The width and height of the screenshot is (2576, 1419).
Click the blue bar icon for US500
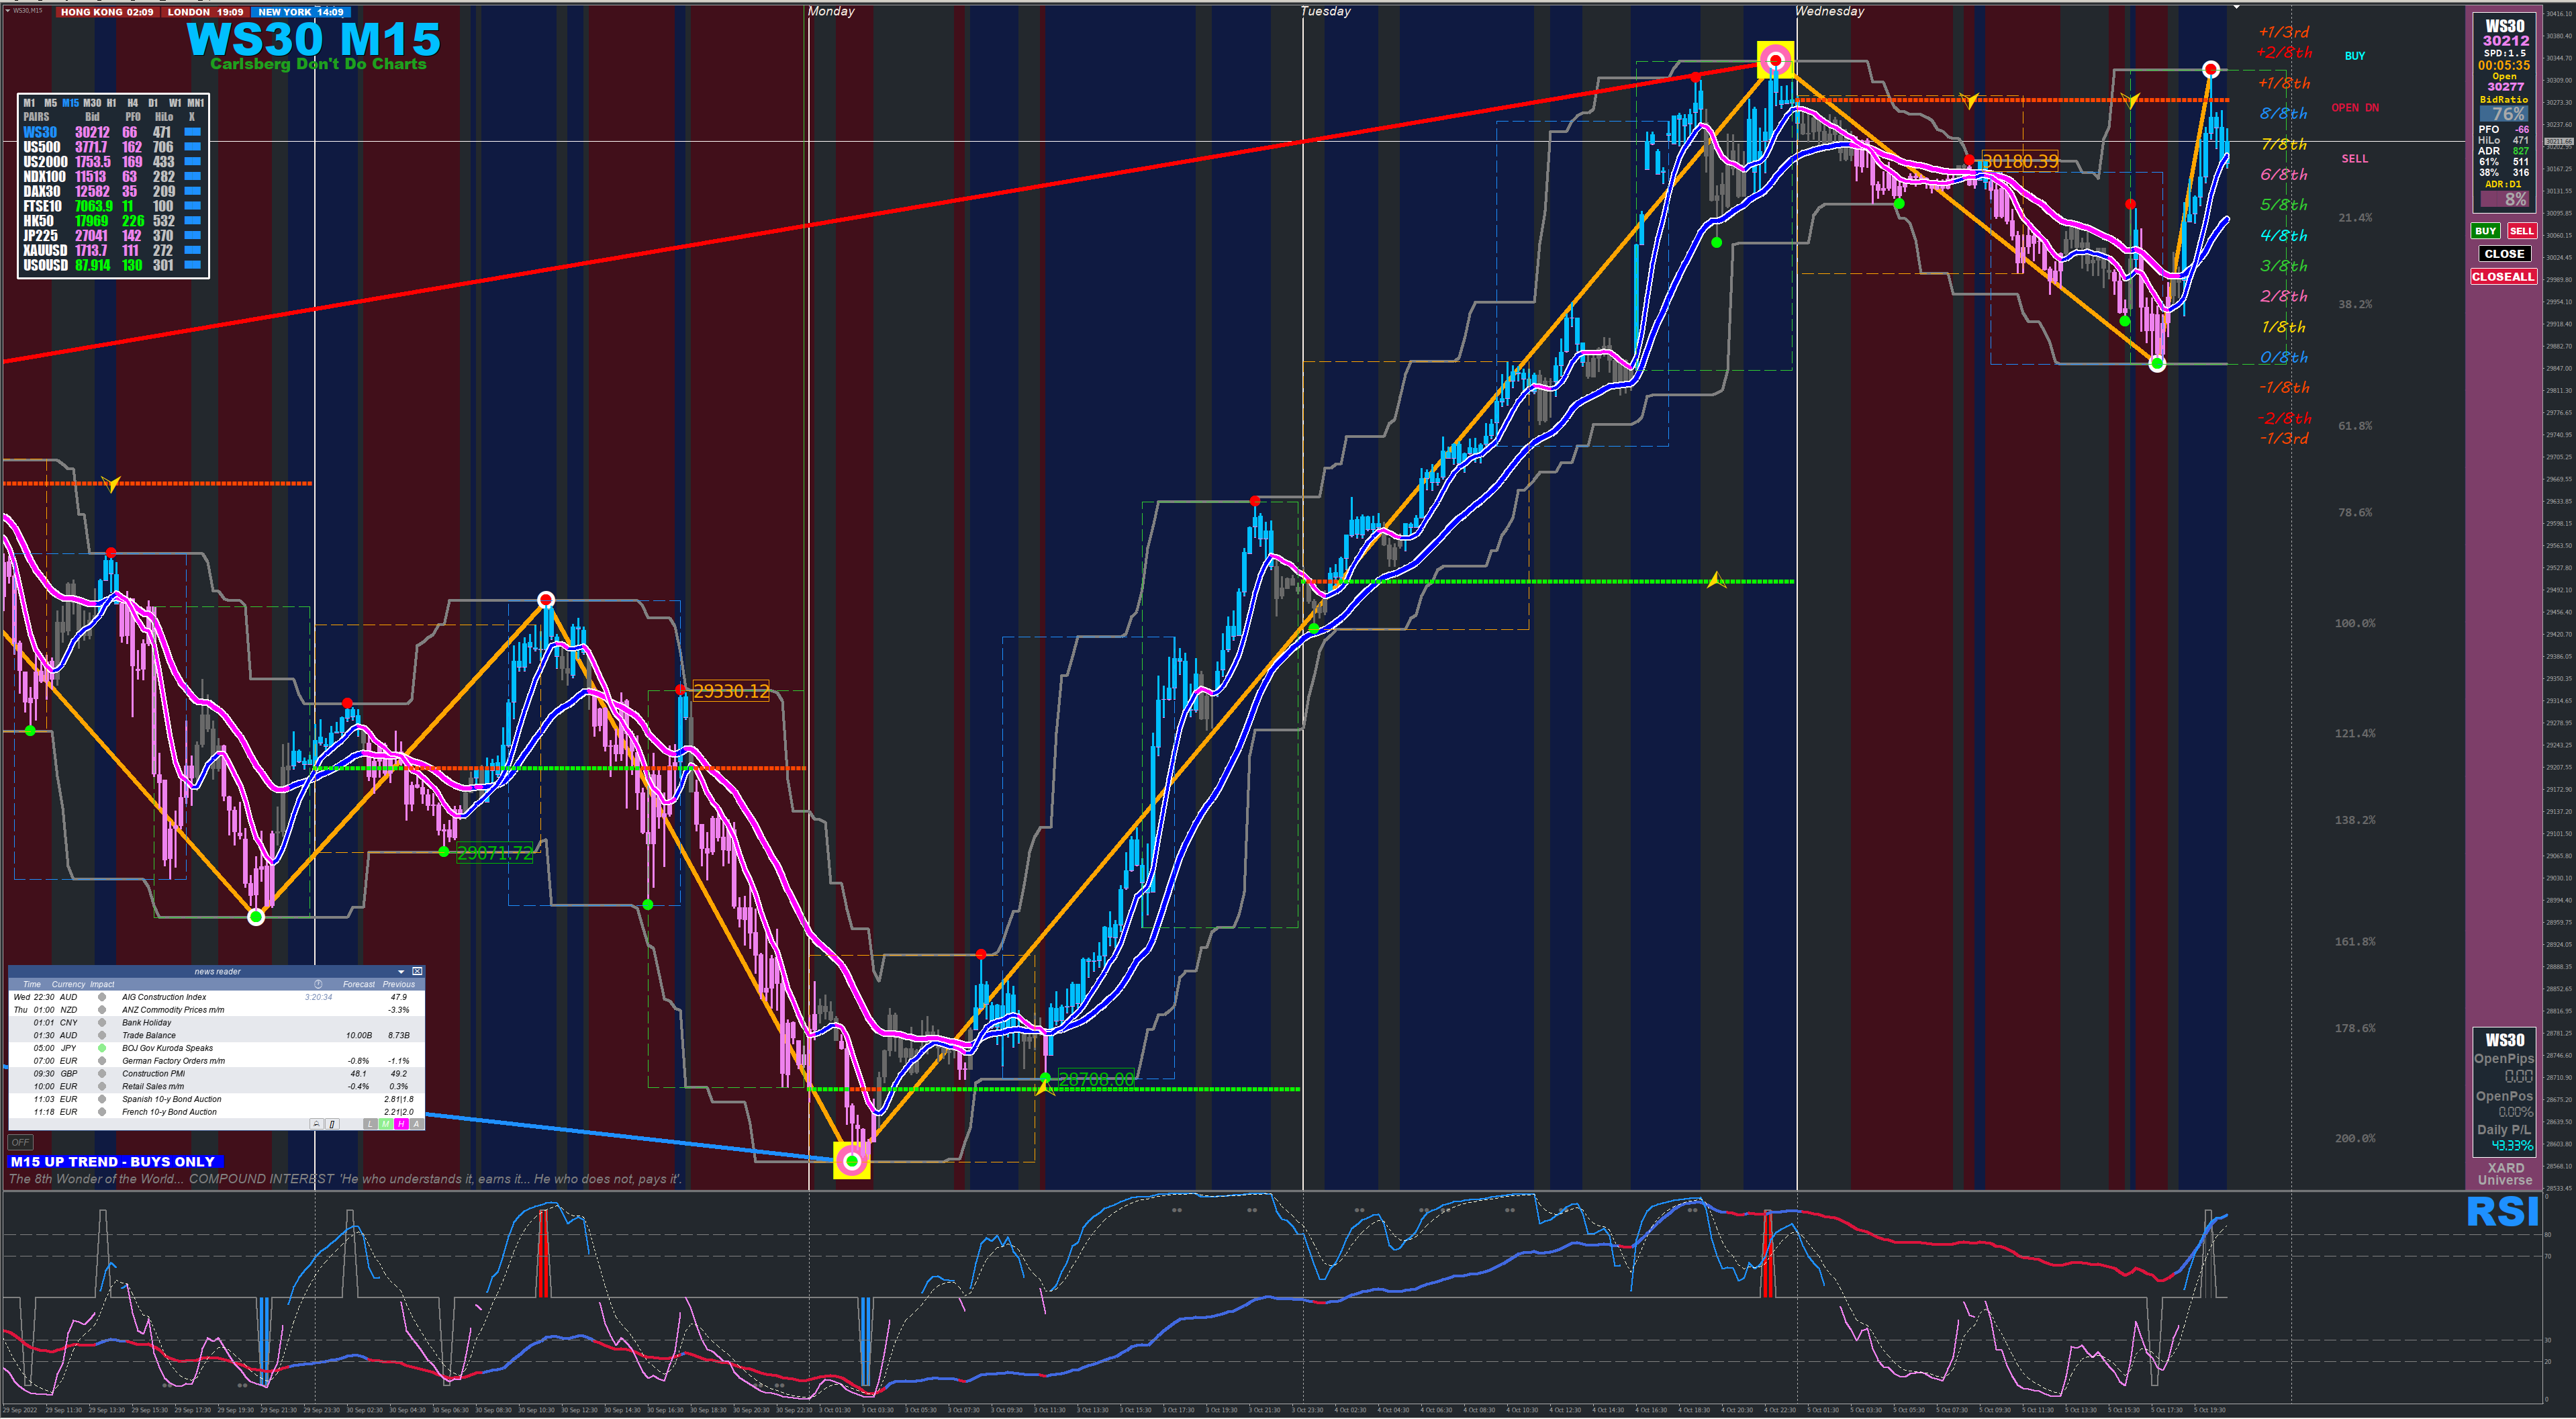click(x=193, y=147)
